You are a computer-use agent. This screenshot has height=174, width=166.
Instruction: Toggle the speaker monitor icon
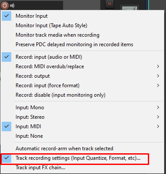click(x=13, y=6)
